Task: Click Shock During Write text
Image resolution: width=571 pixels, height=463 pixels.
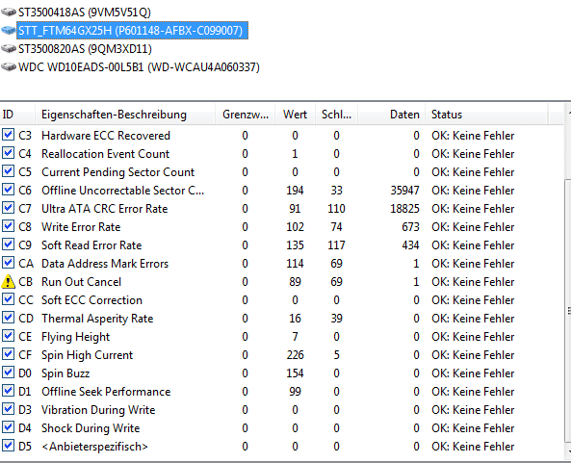Action: coord(91,428)
